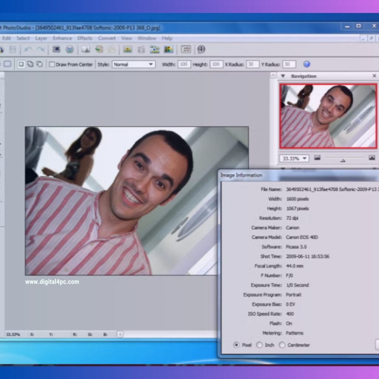
Task: Click the framed sunflower picture icon
Action: [168, 50]
